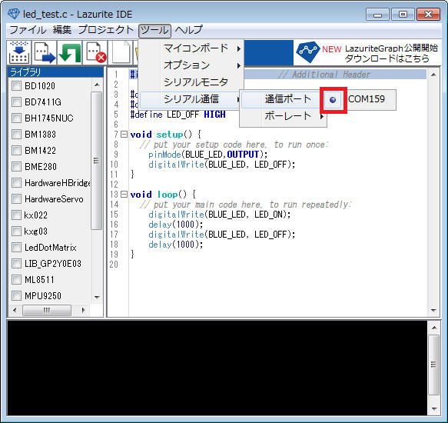
Task: Click the library horizontal scrollbar thumb
Action: tap(47, 310)
